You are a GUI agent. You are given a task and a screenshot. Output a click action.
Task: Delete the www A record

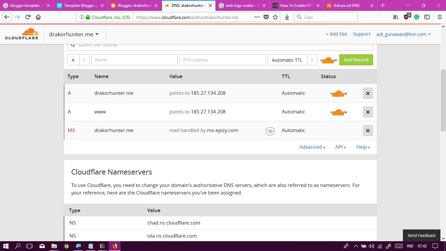368,112
